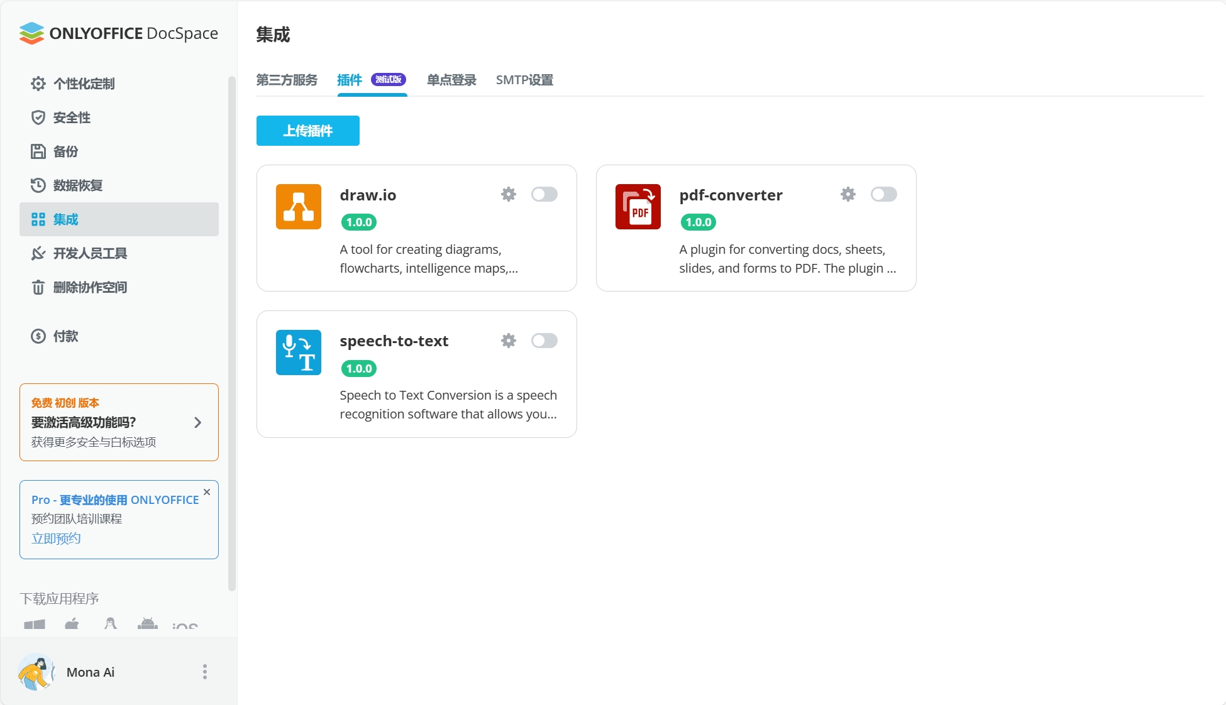Click the 1.0.0 version badge on draw.io
The height and width of the screenshot is (705, 1226).
[358, 222]
